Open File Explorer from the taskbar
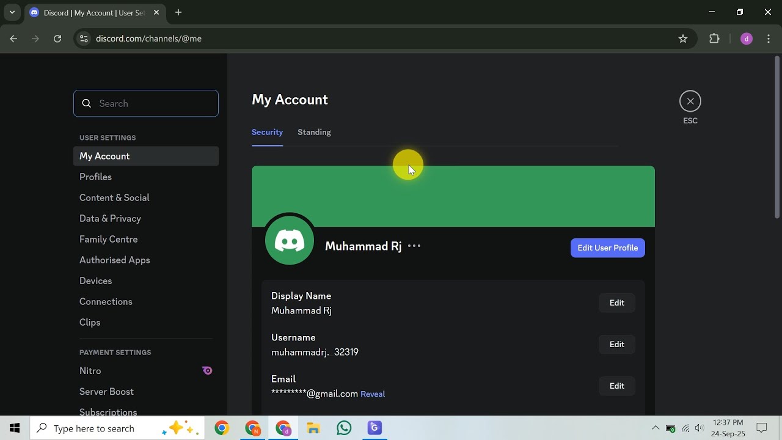Image resolution: width=782 pixels, height=440 pixels. 313,428
